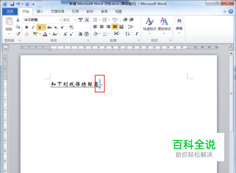Switch to the 引用 tab

click(75, 11)
